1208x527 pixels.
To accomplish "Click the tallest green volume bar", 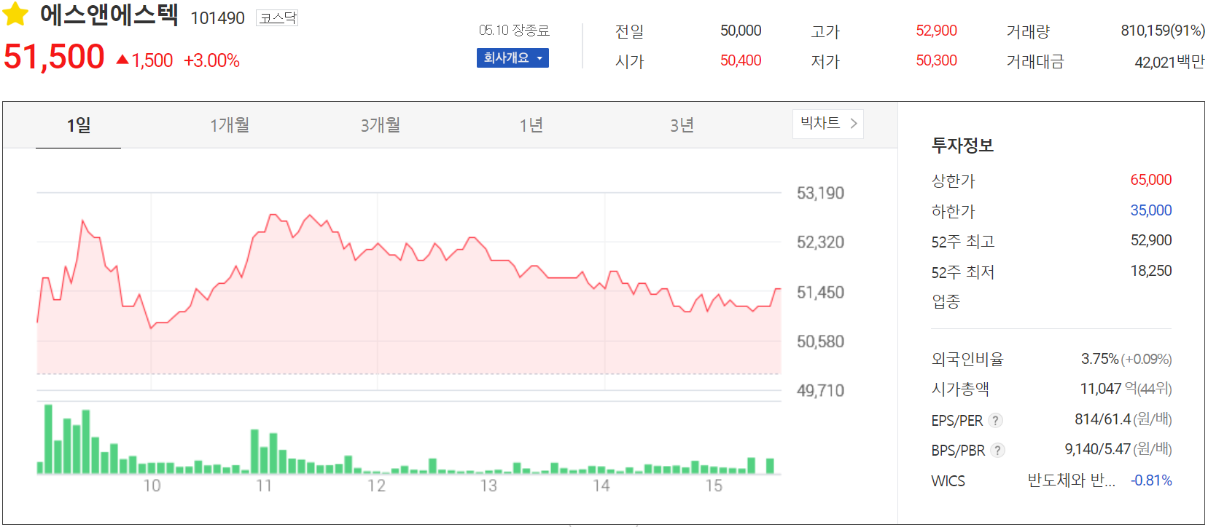I will 49,439.
